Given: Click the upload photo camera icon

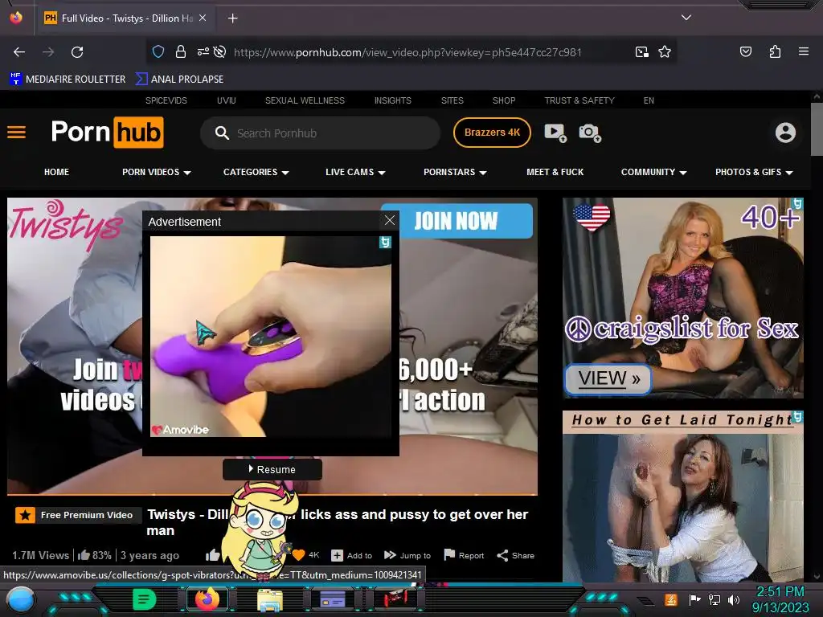Looking at the screenshot, I should coord(589,133).
